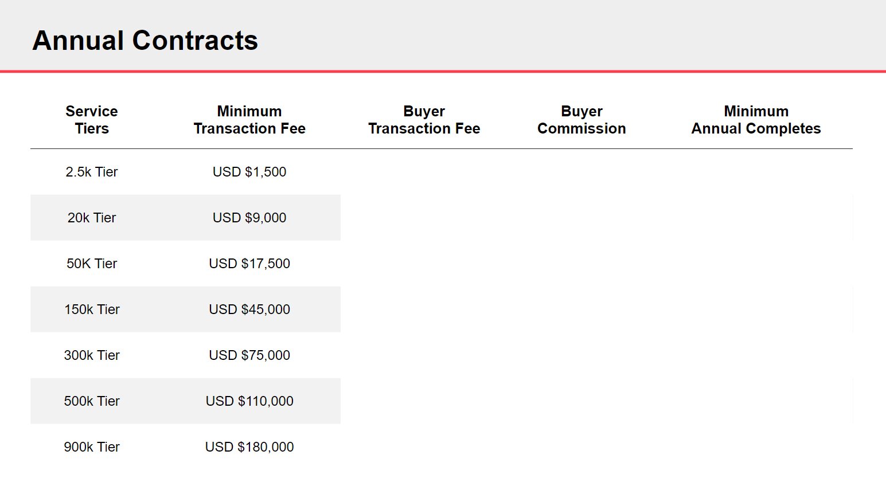The image size is (886, 498).
Task: Click the USD $9,000 fee value
Action: point(249,218)
